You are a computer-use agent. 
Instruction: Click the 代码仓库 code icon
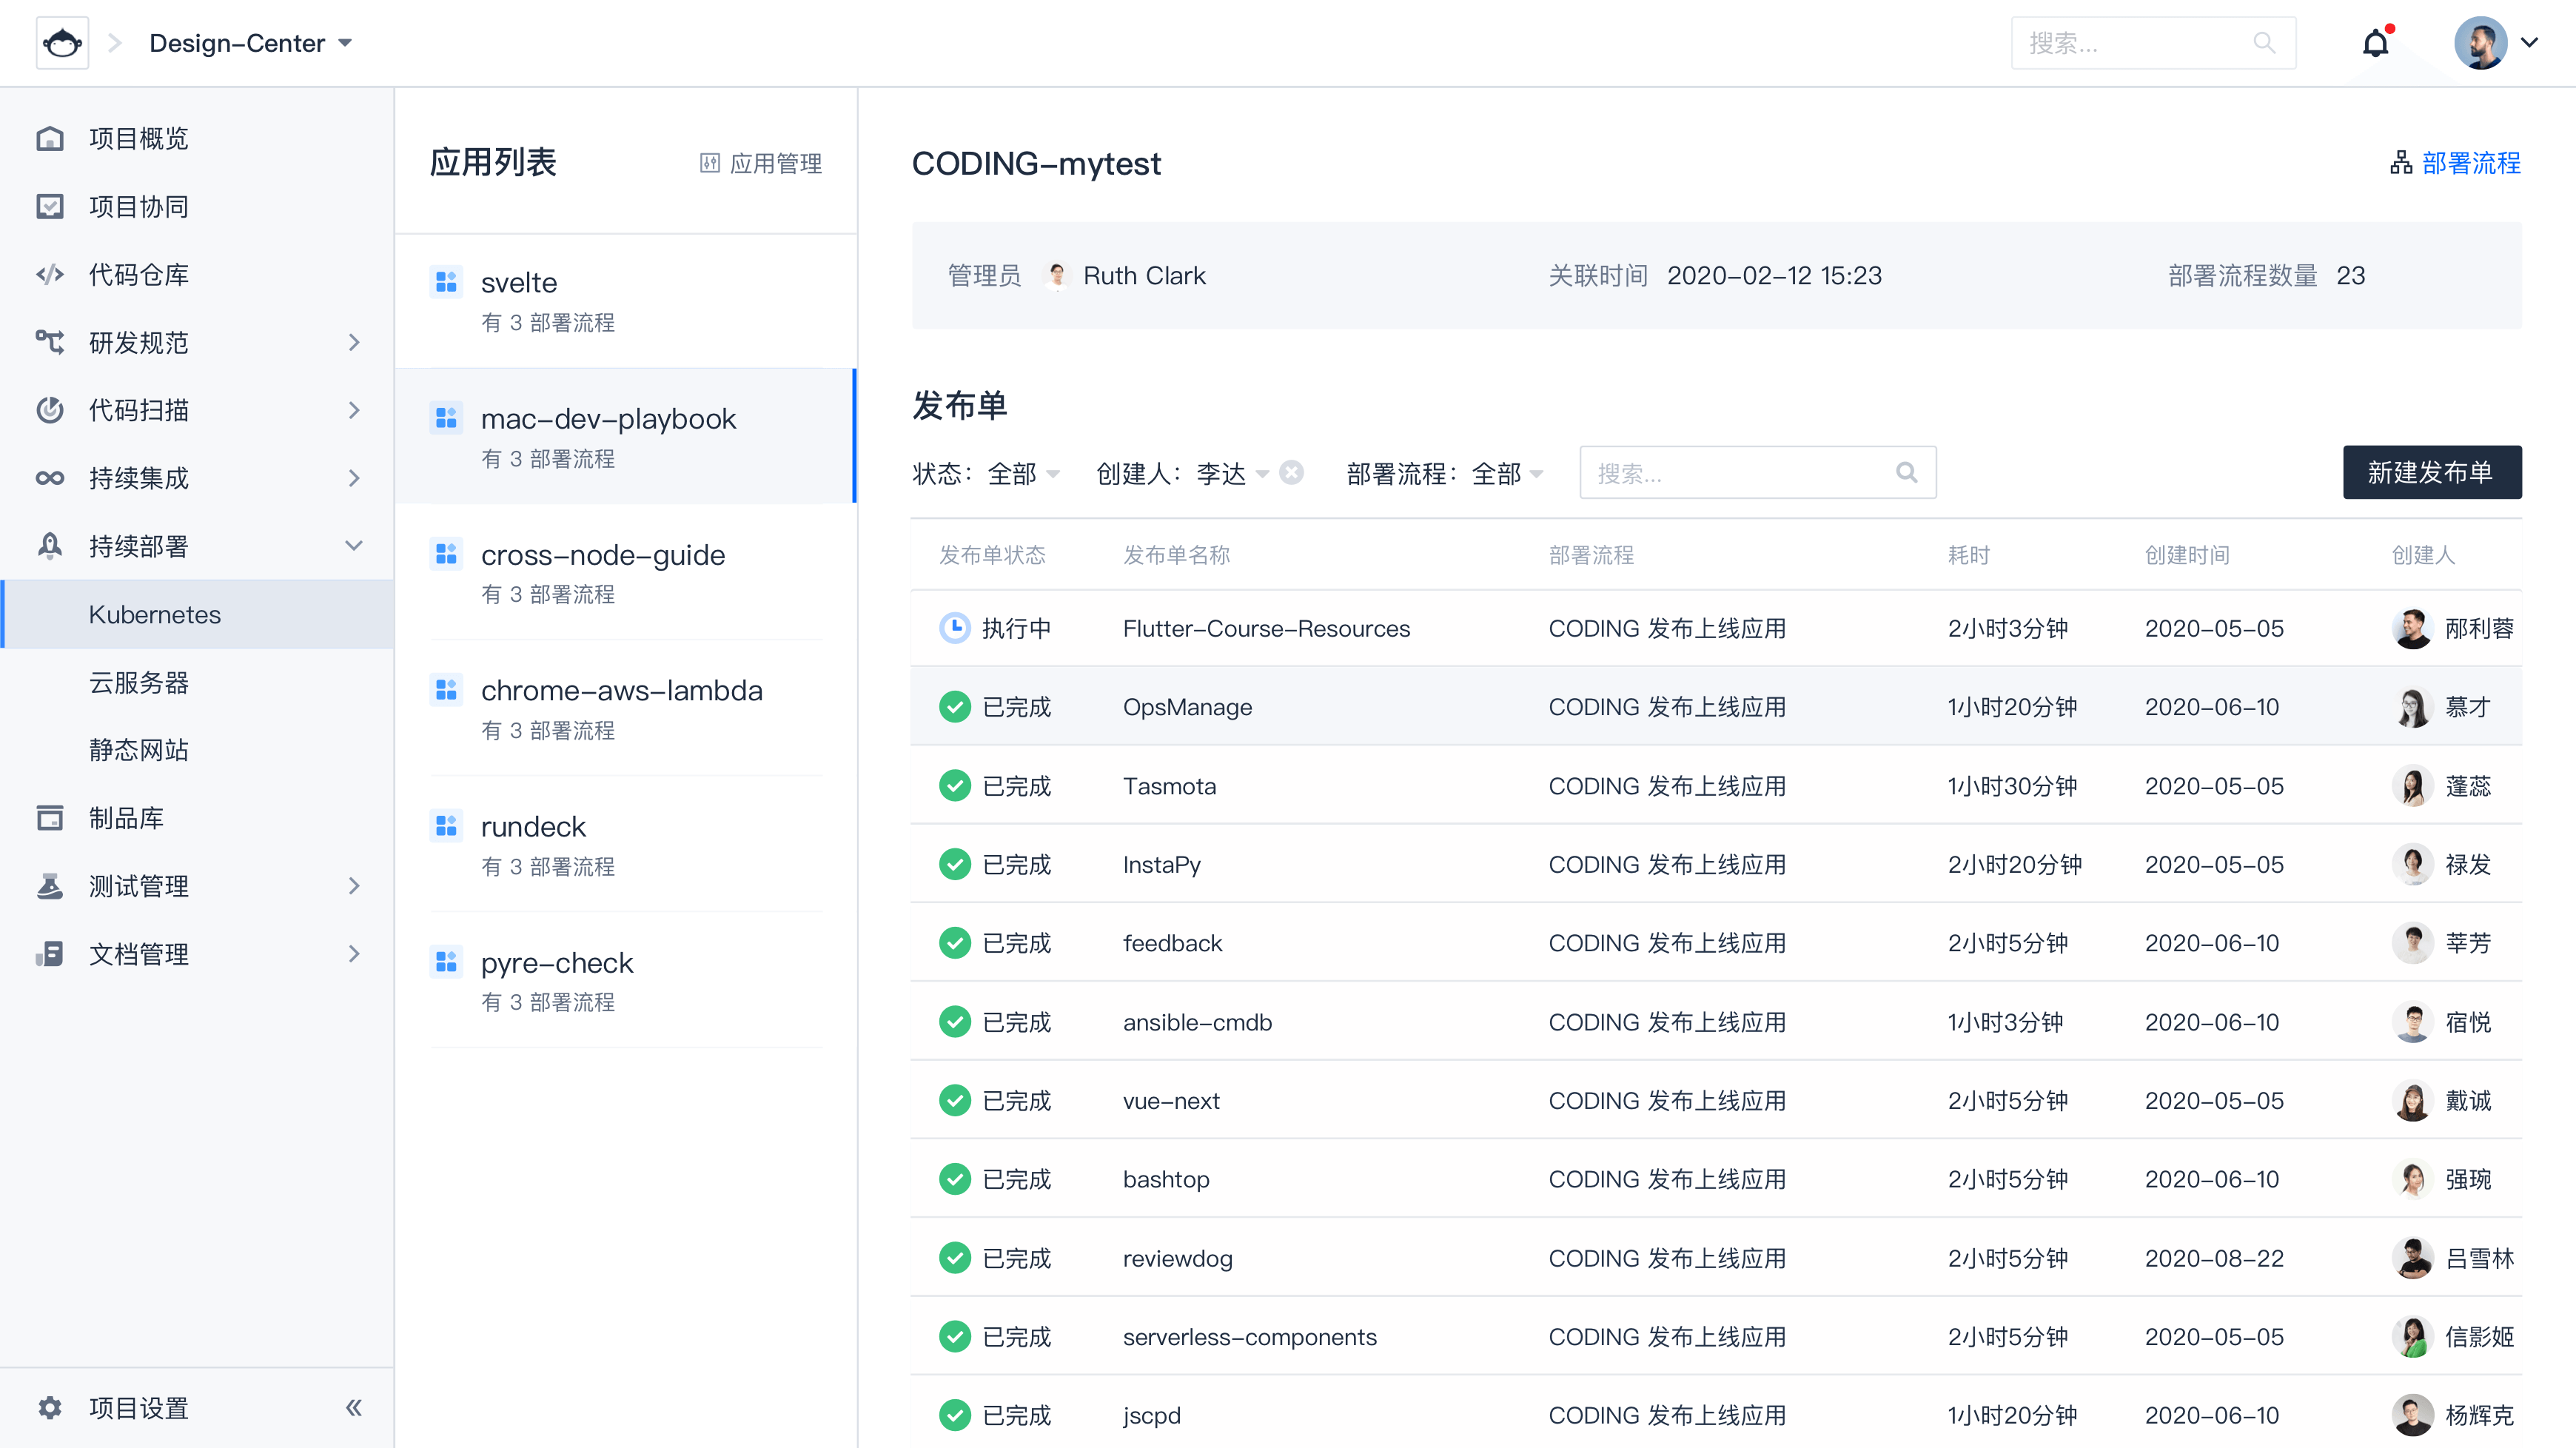click(50, 274)
